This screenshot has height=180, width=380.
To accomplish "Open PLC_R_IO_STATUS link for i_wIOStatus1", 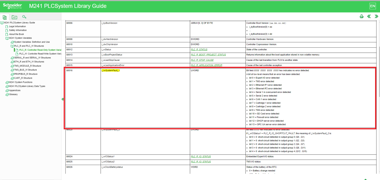I will click(201, 156).
